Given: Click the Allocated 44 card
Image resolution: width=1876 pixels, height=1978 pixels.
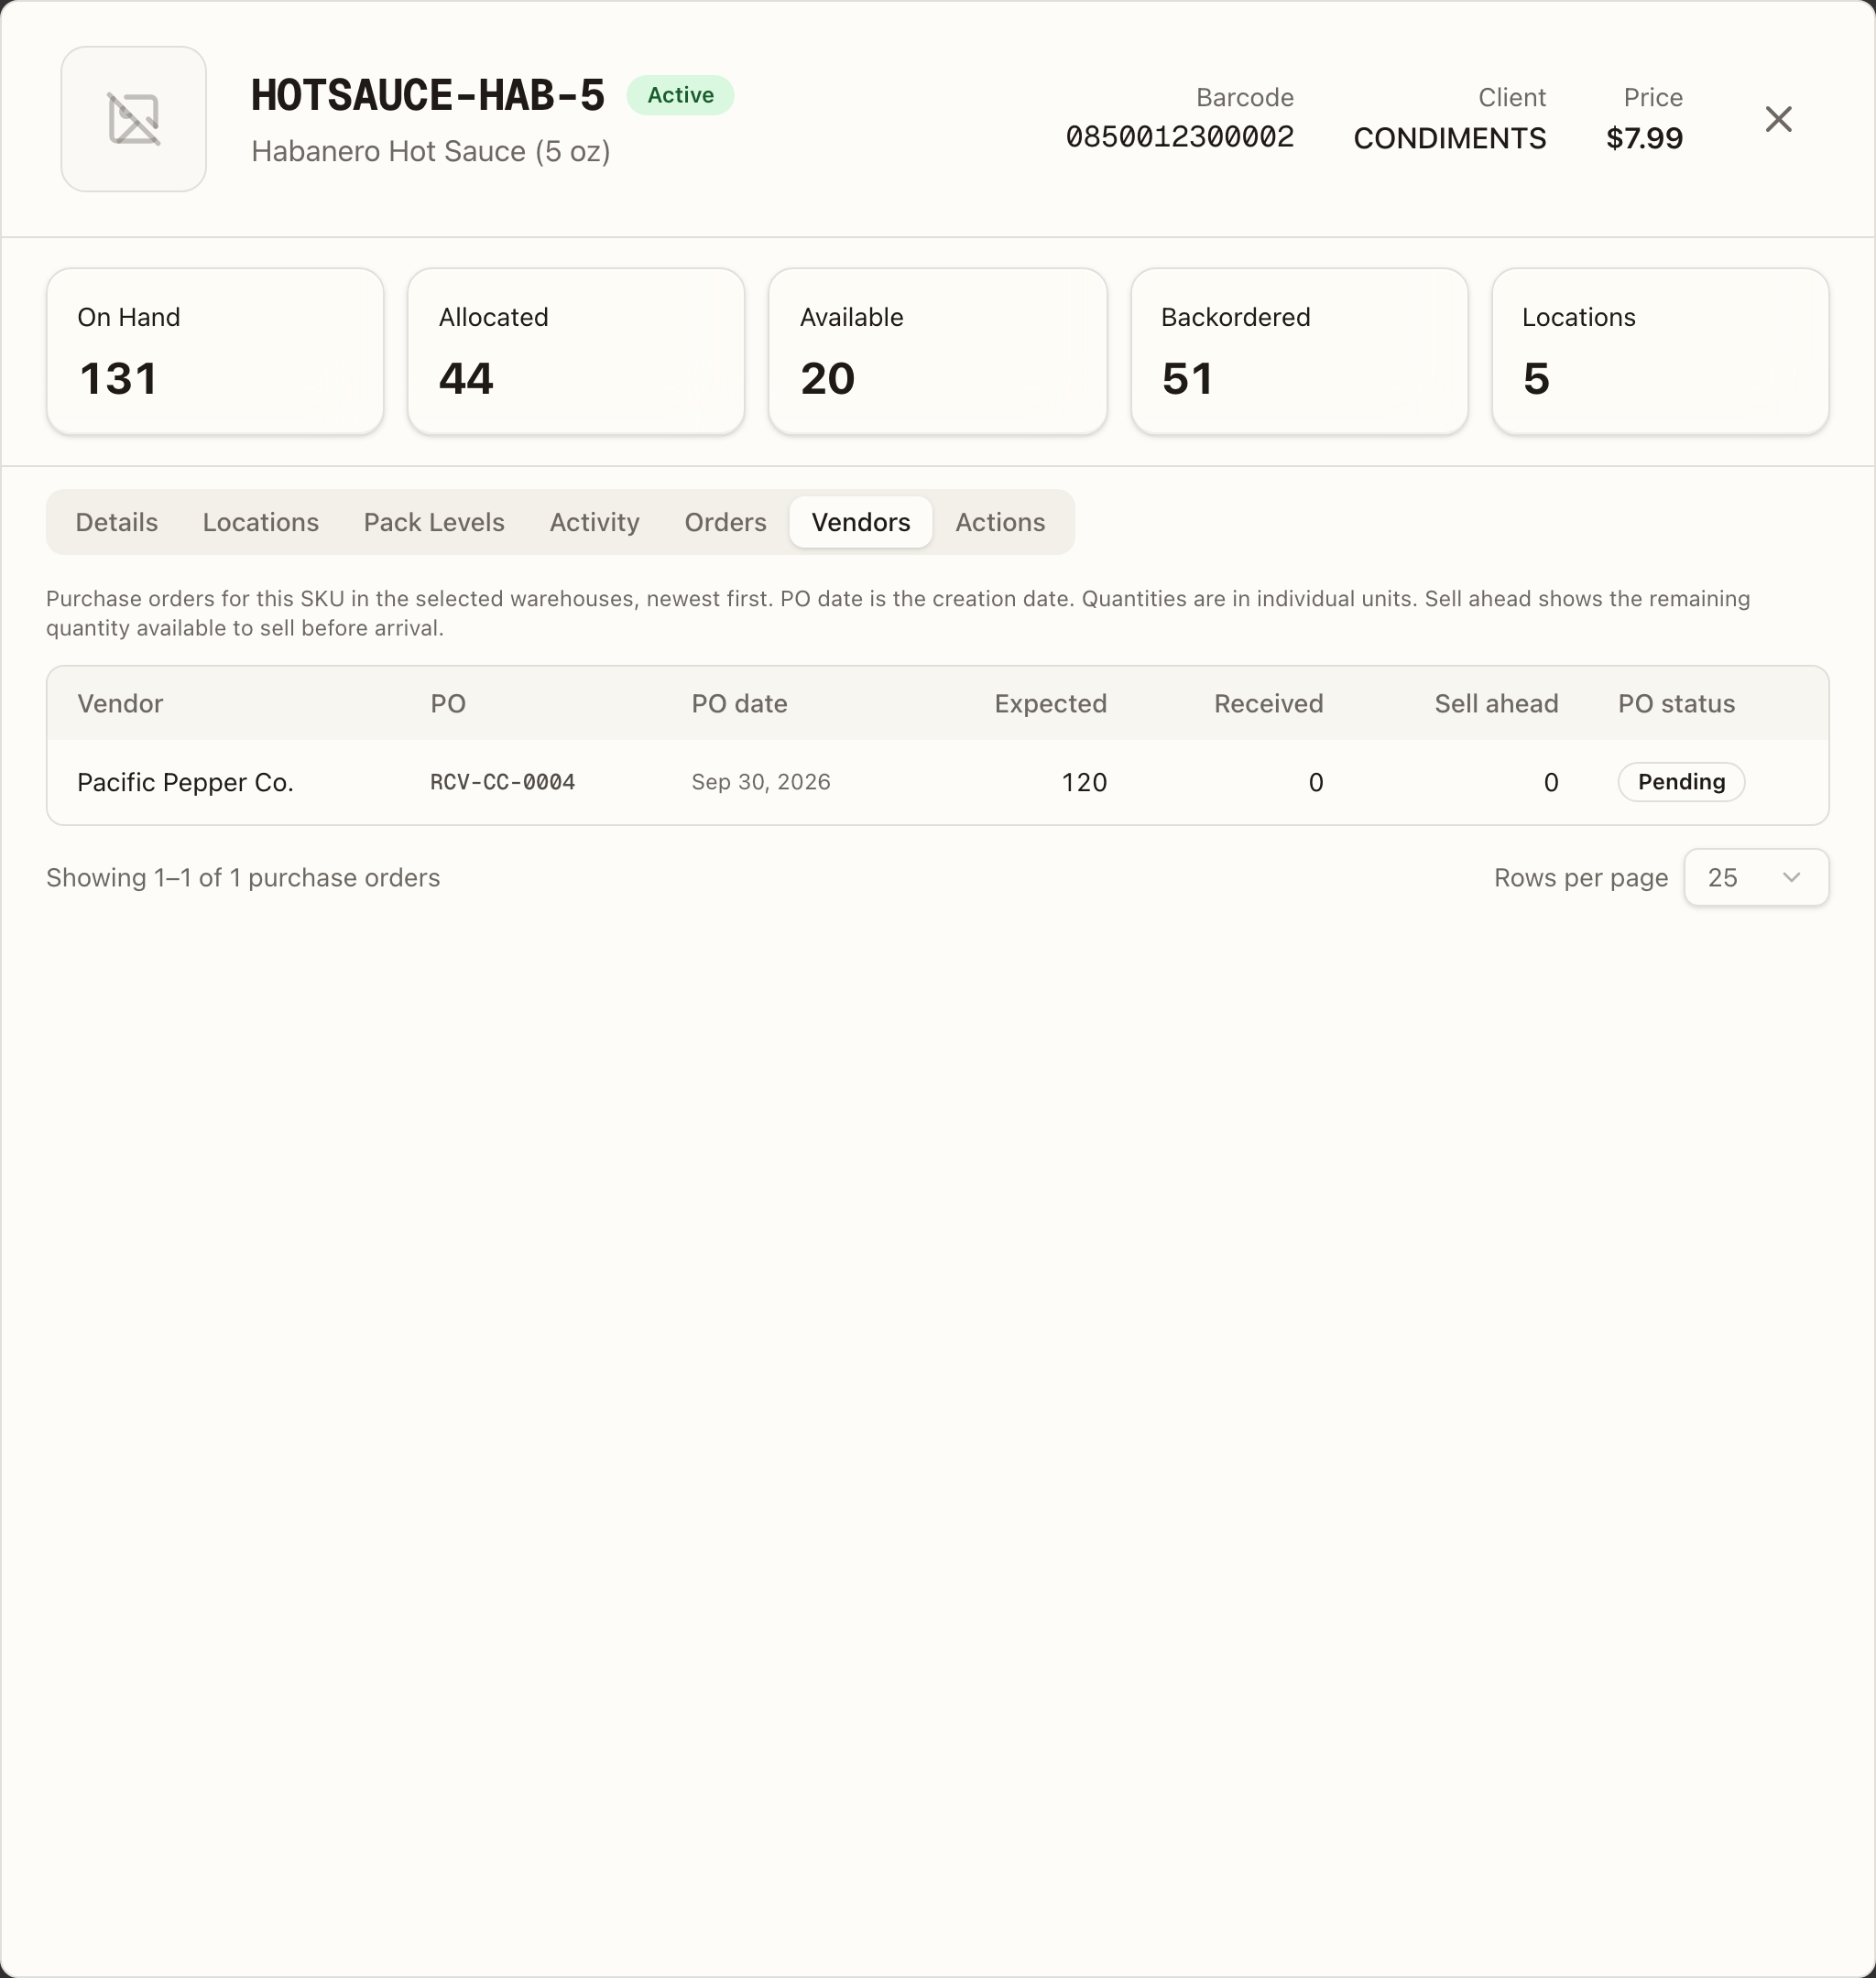Looking at the screenshot, I should tap(576, 351).
